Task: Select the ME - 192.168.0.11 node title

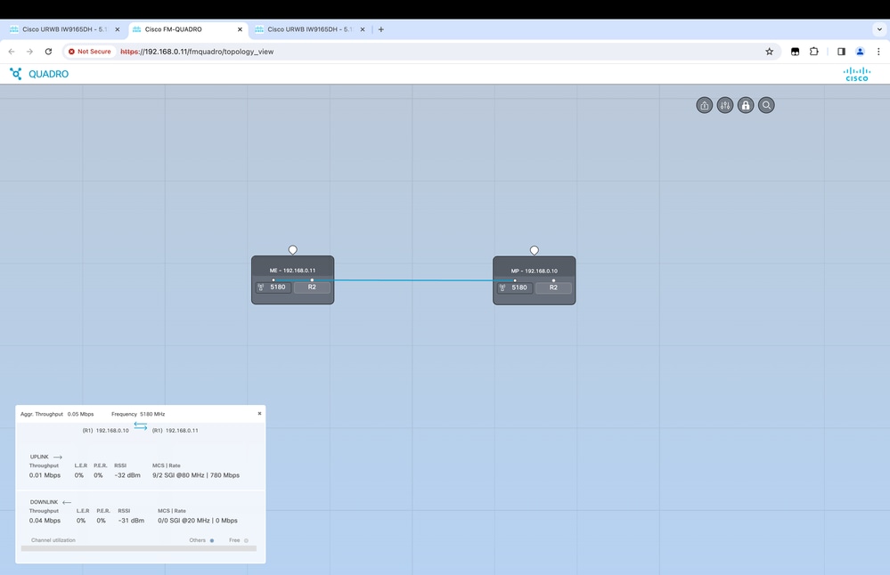Action: point(292,271)
